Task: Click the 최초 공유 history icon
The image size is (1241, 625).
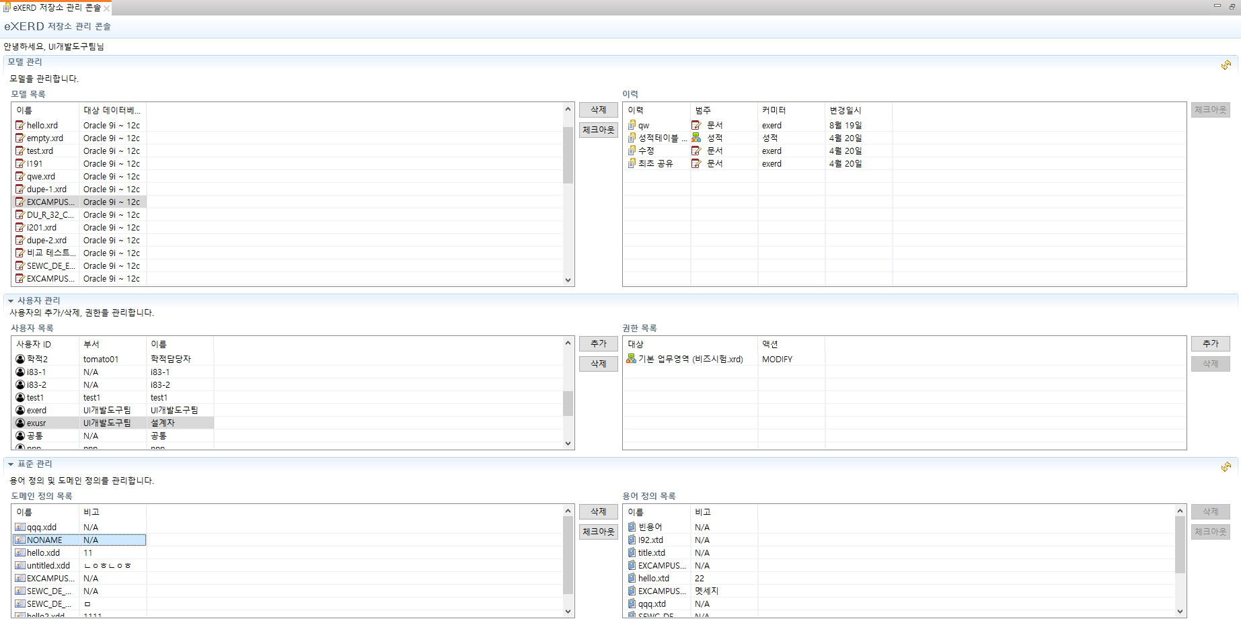Action: coord(632,163)
